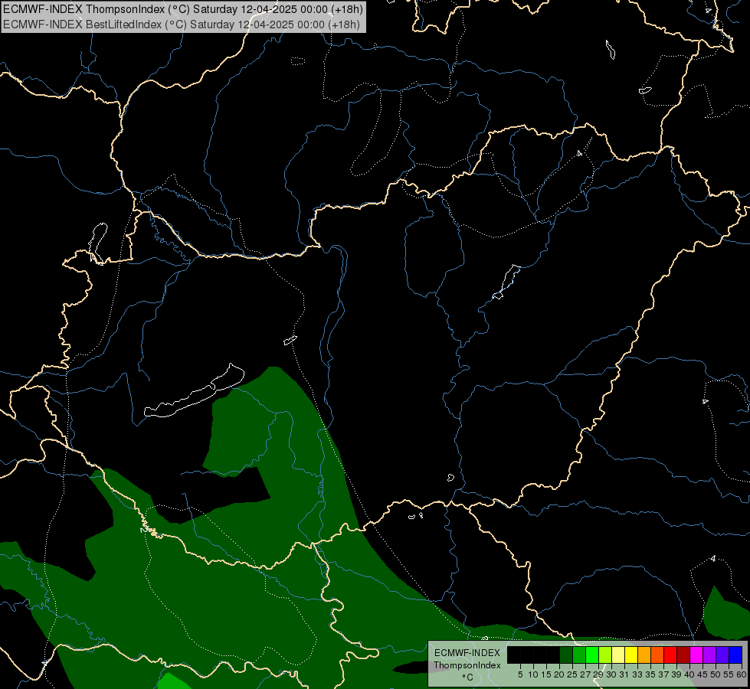Select the red 37-39 legend swatch
The height and width of the screenshot is (689, 750).
(x=670, y=655)
